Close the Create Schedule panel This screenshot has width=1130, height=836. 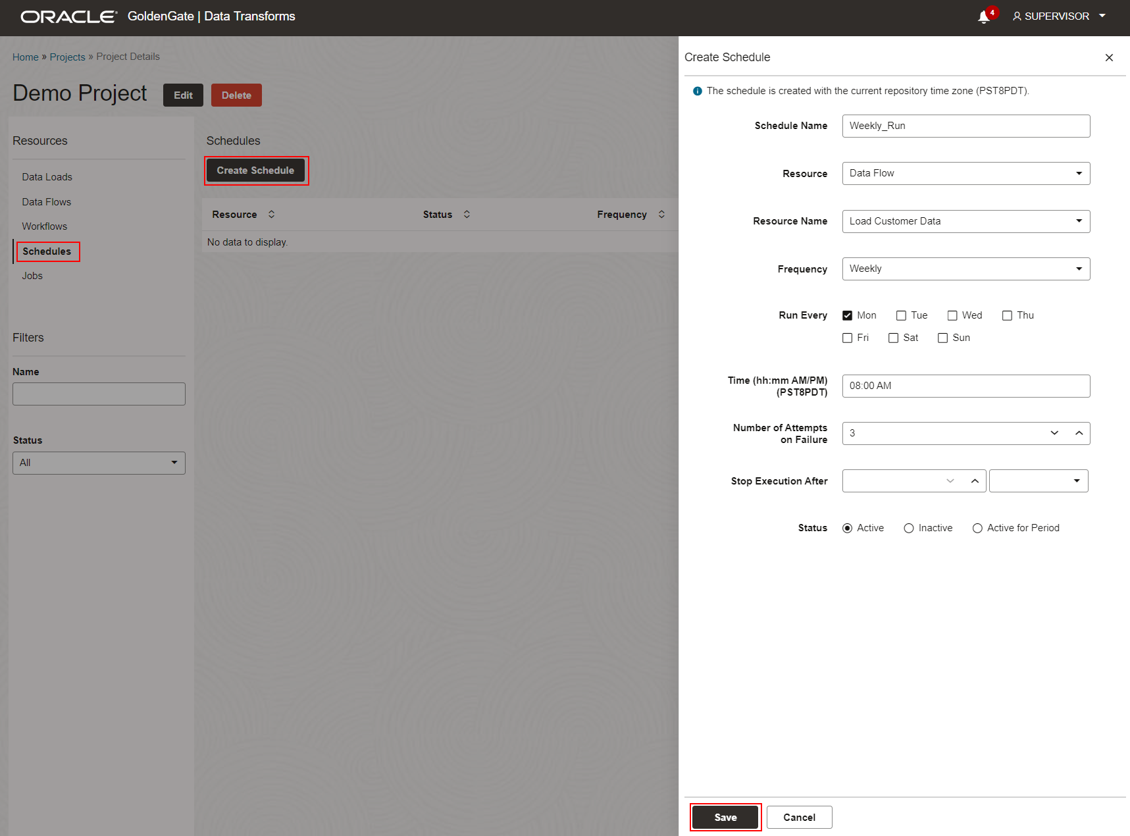coord(1109,58)
